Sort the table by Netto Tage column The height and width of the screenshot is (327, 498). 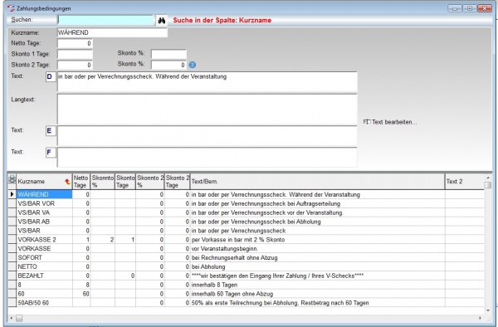click(81, 181)
